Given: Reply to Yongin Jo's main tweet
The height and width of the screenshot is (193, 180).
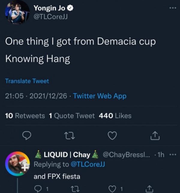Looking at the screenshot, I should (x=27, y=136).
